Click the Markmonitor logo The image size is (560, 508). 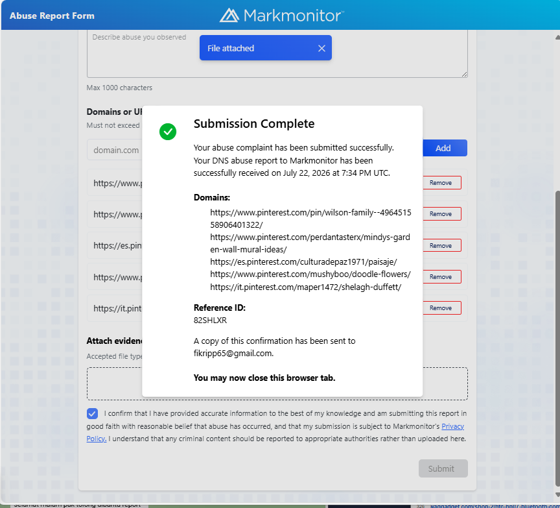click(x=281, y=16)
